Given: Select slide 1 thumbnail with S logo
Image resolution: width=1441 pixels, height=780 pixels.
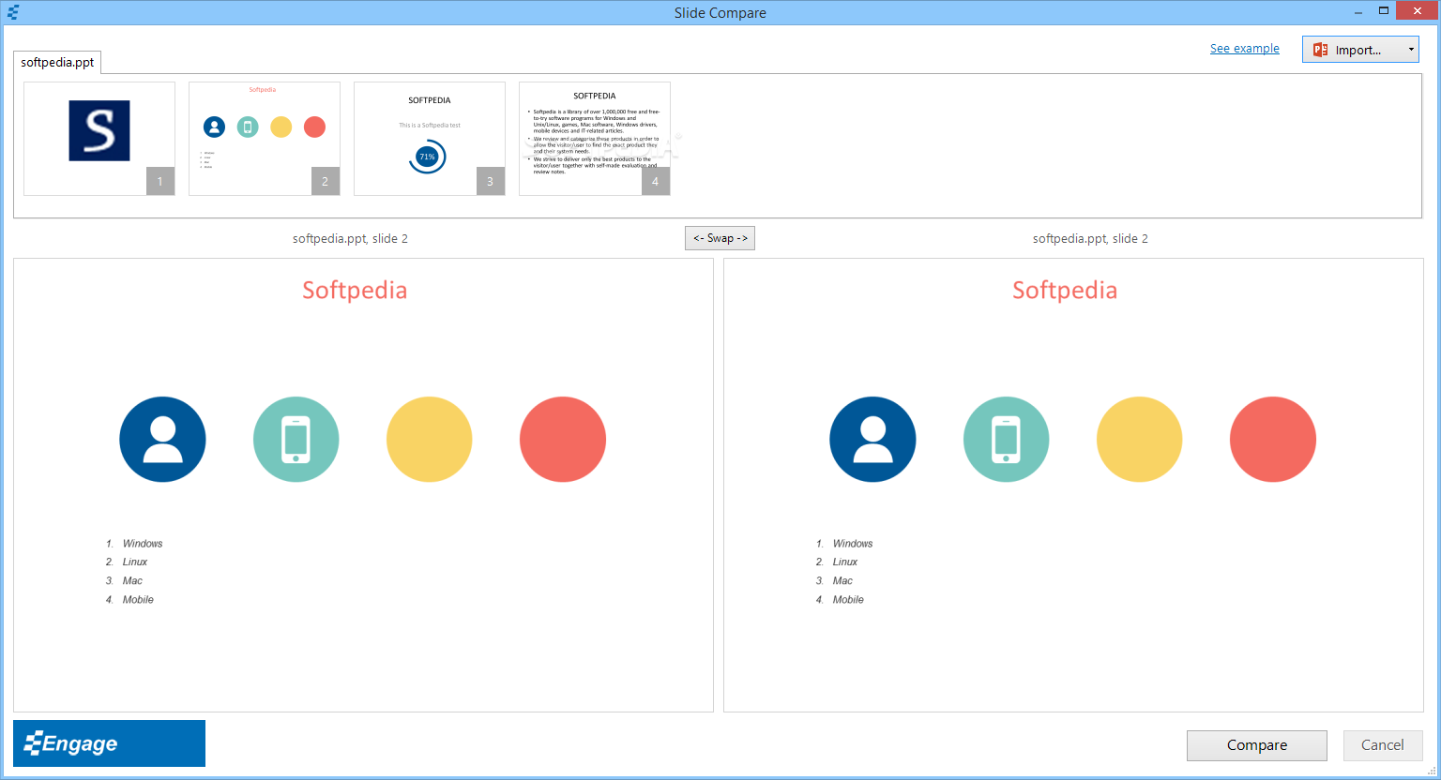Looking at the screenshot, I should 99,139.
